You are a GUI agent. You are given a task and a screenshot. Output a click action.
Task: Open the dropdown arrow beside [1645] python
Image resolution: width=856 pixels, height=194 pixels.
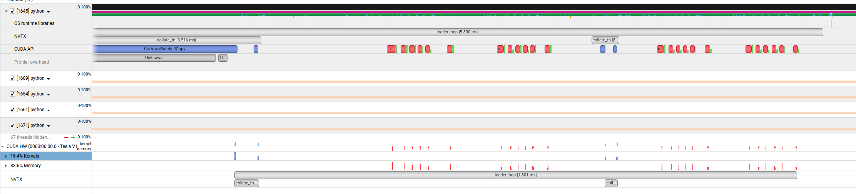(x=48, y=12)
